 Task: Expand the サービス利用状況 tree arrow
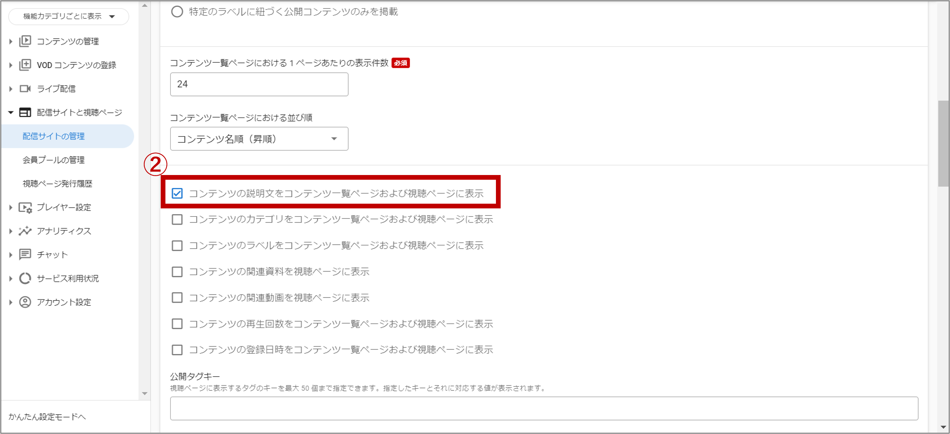point(11,279)
